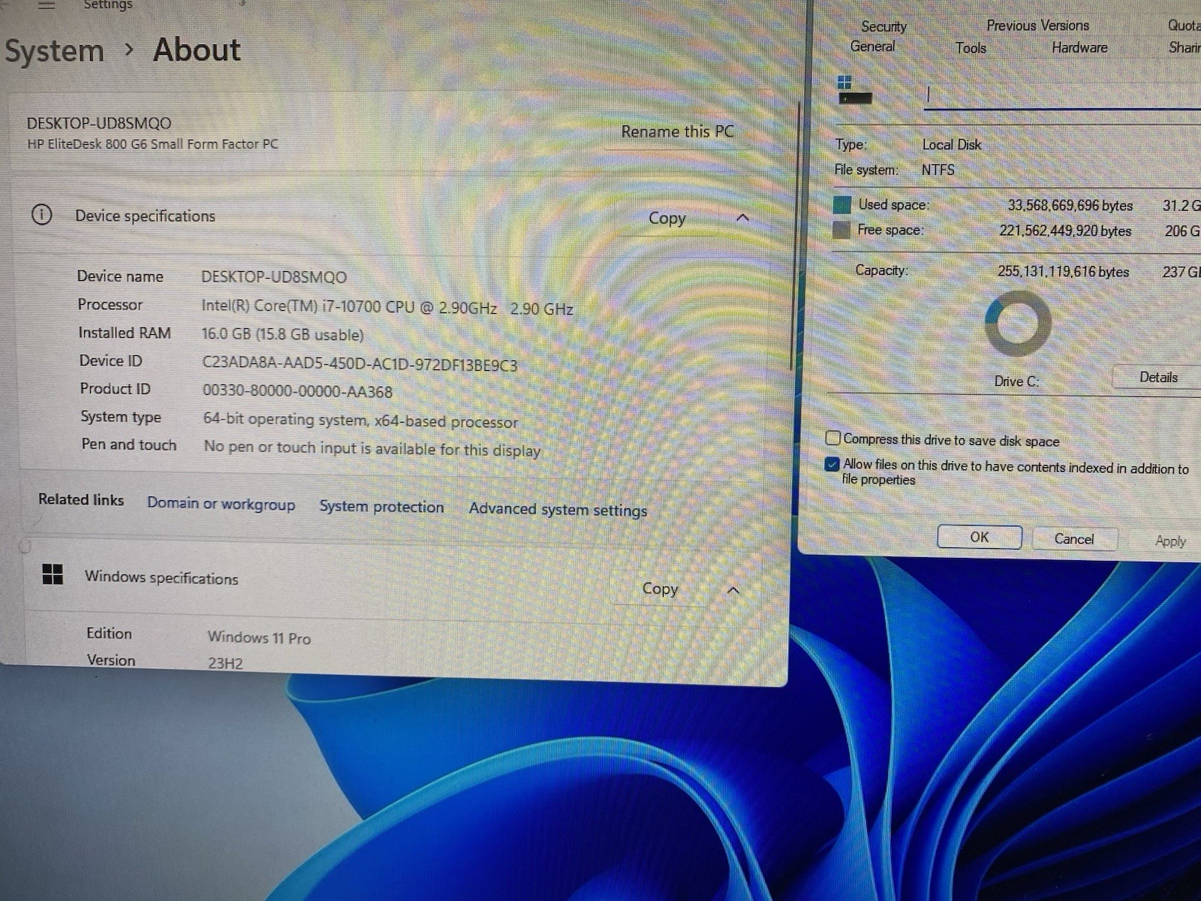Click the File system value NTFS

click(x=938, y=170)
